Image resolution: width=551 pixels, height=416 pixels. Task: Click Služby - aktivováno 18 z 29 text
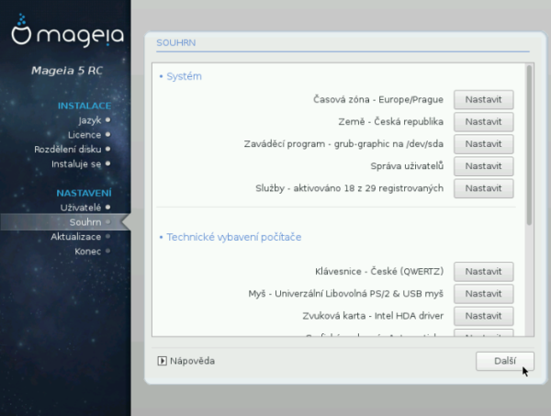tap(349, 188)
